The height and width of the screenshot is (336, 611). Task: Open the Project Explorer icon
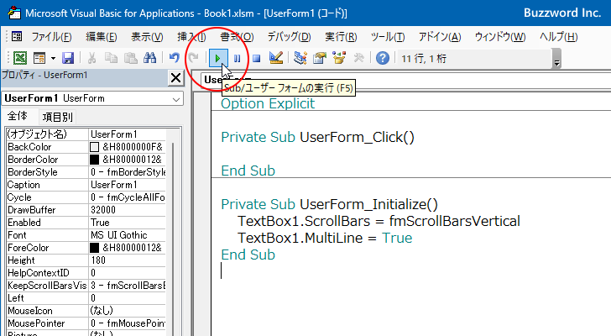tap(300, 59)
